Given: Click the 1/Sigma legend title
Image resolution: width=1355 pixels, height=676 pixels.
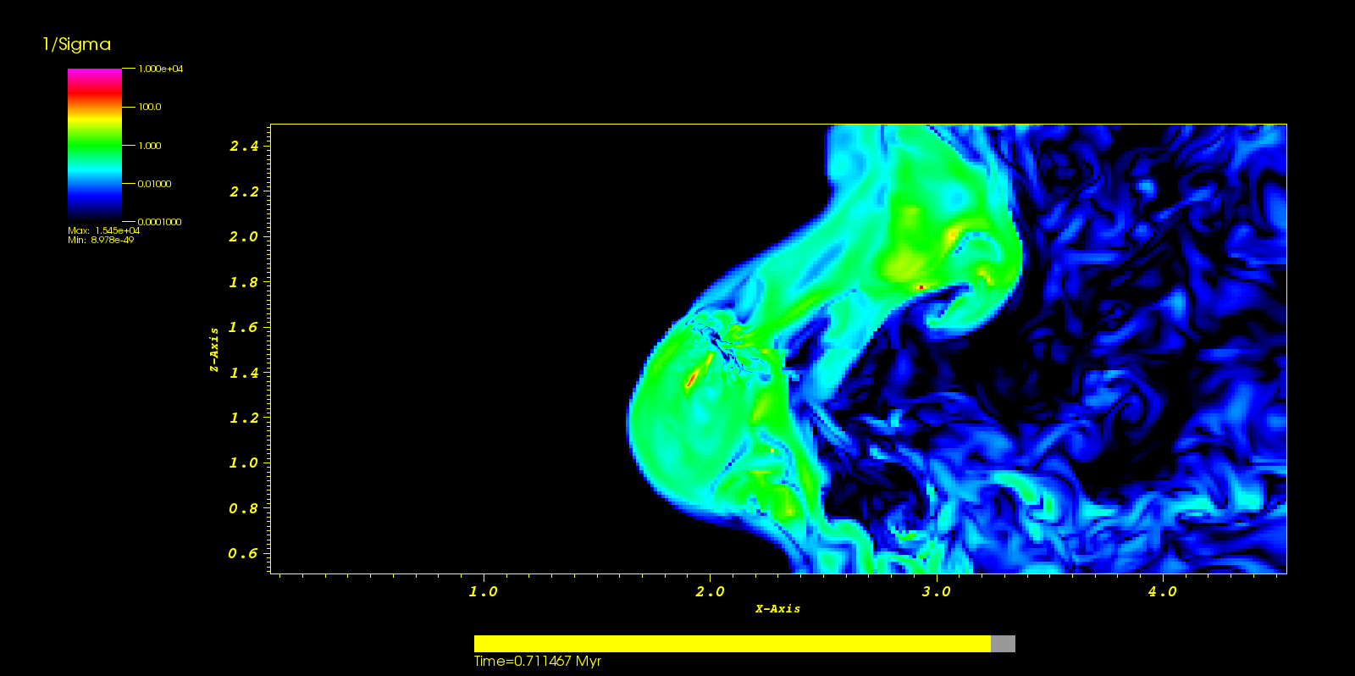Looking at the screenshot, I should pos(76,45).
